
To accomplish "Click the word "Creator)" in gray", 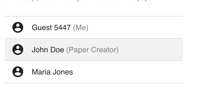I will [105, 50].
